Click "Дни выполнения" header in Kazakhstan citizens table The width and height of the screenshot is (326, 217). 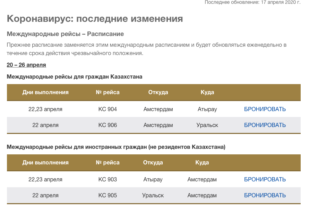[x=45, y=92]
